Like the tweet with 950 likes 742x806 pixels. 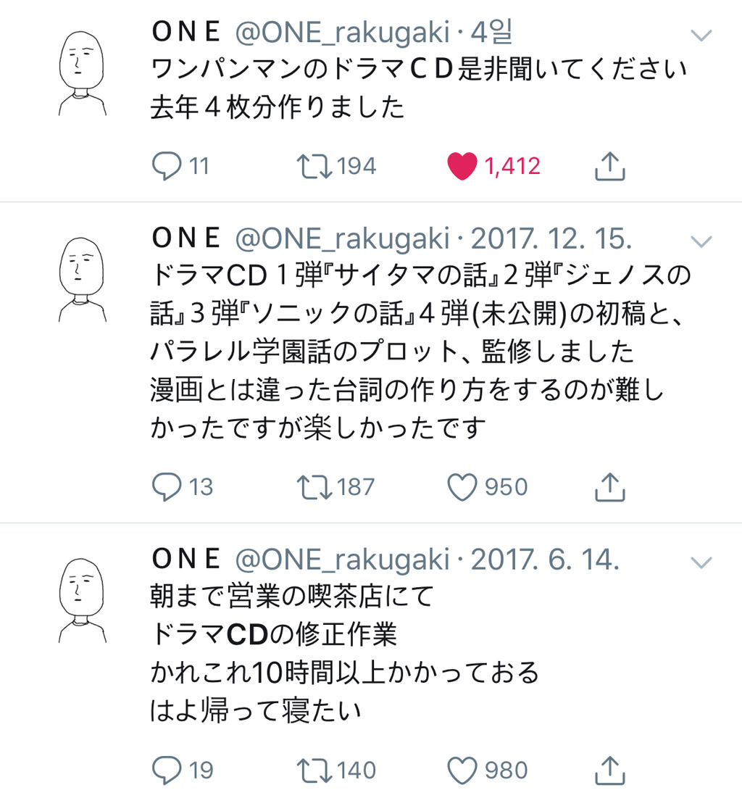point(463,486)
